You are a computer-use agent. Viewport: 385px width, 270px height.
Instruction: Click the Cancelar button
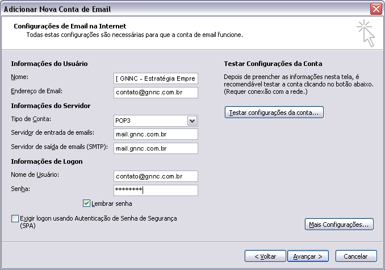coord(356,256)
